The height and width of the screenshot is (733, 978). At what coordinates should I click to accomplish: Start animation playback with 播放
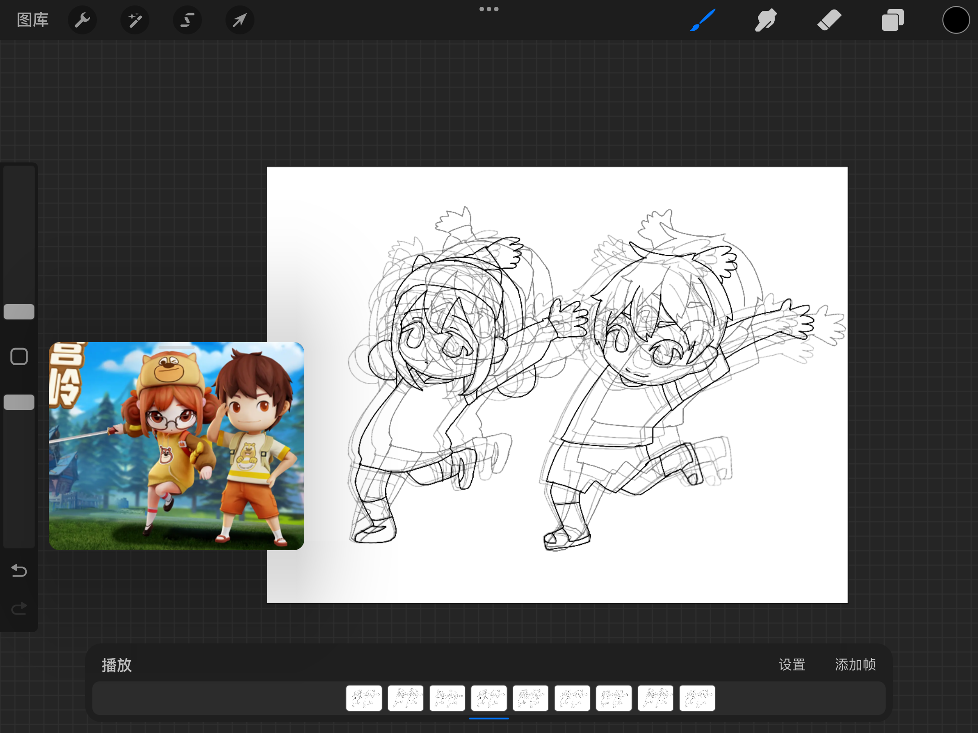116,665
